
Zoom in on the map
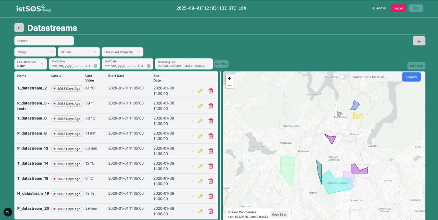click(229, 78)
